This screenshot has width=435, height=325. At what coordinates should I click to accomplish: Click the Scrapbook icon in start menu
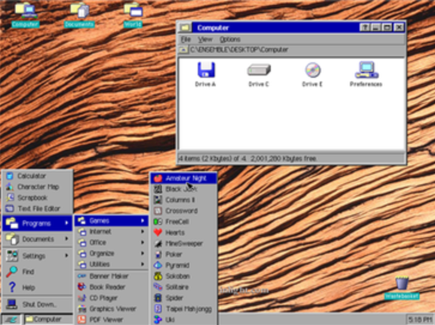(10, 198)
